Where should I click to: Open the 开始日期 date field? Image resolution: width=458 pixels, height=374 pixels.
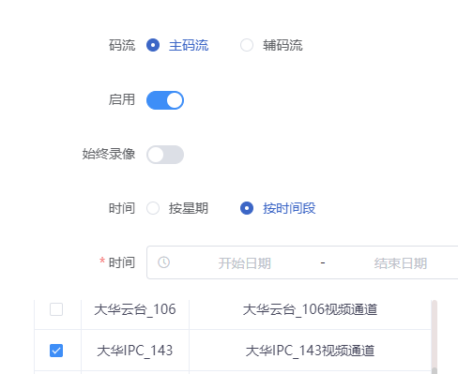tap(245, 263)
